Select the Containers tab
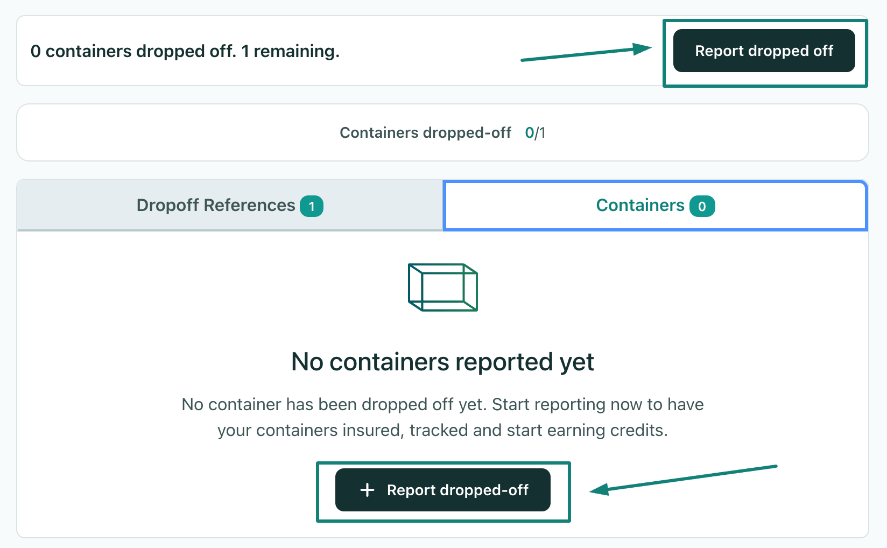The height and width of the screenshot is (548, 887). pyautogui.click(x=655, y=205)
